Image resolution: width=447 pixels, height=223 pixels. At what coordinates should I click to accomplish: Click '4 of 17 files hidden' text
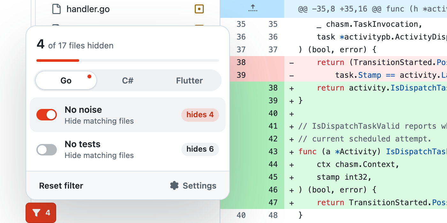[75, 44]
